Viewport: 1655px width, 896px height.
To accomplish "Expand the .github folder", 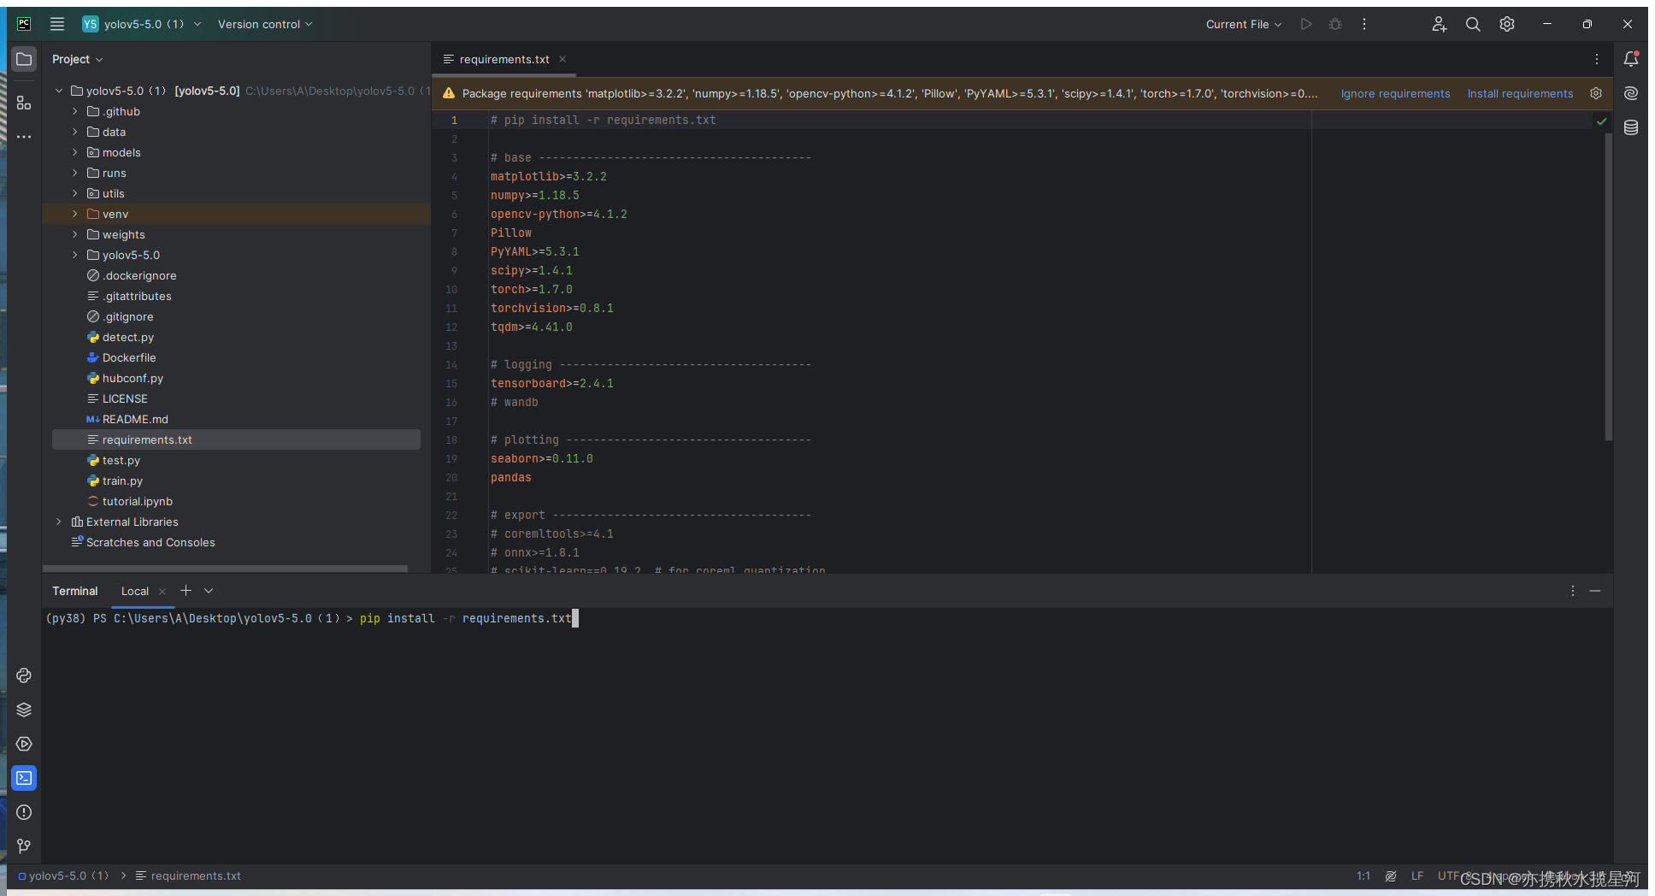I will point(75,111).
